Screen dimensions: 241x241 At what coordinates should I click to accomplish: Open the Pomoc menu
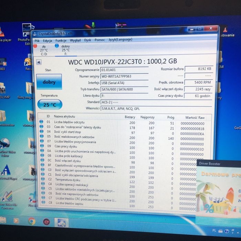tap(99, 40)
